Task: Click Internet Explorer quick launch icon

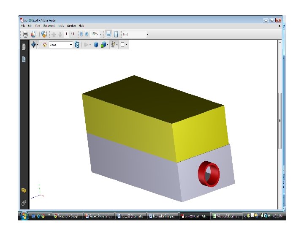Action: [x=38, y=216]
